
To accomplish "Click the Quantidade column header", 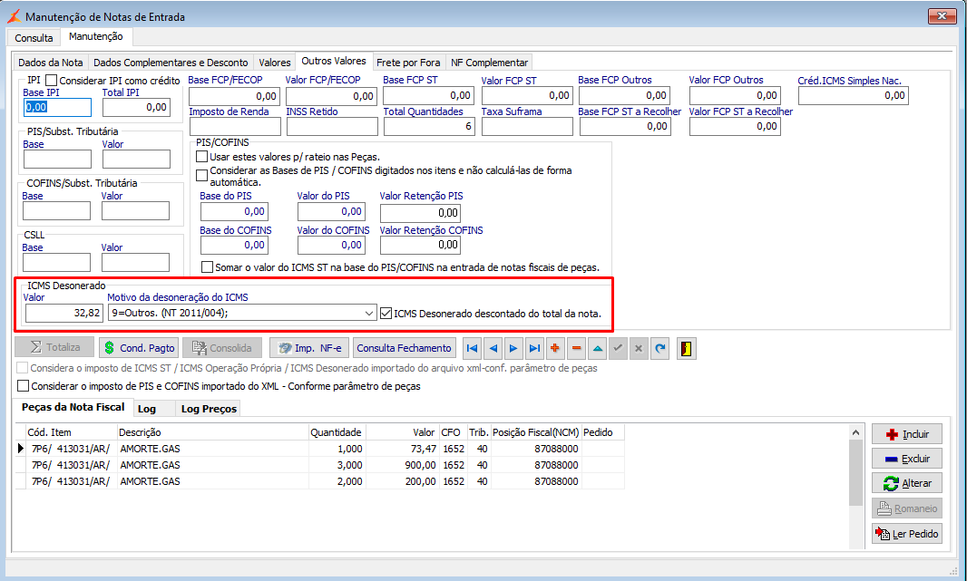I will pyautogui.click(x=337, y=432).
